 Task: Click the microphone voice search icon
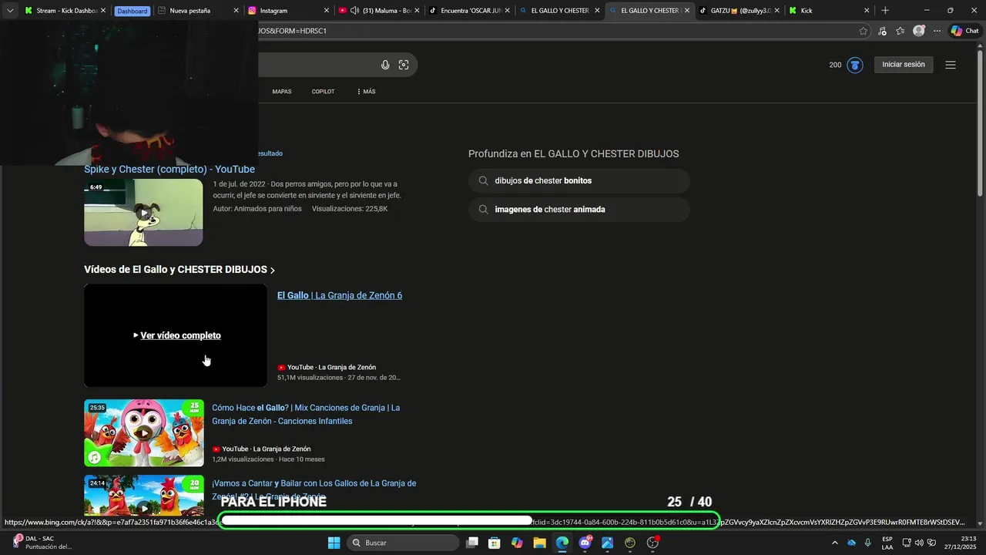385,65
